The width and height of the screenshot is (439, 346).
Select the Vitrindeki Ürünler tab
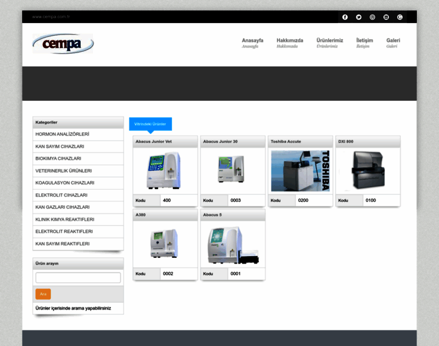[150, 124]
